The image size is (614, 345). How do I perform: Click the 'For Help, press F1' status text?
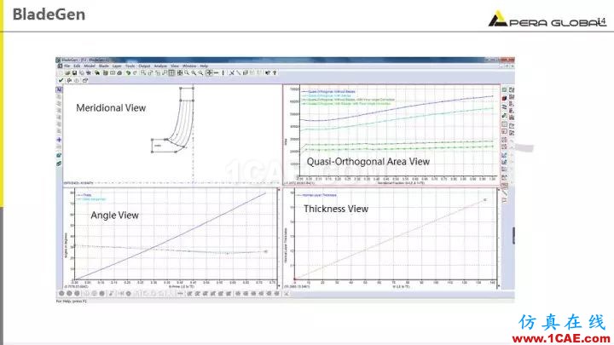pos(72,302)
